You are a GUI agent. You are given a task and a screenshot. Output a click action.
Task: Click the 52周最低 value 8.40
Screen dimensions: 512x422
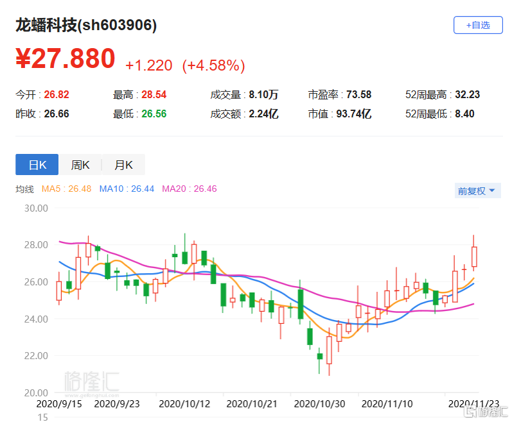464,114
